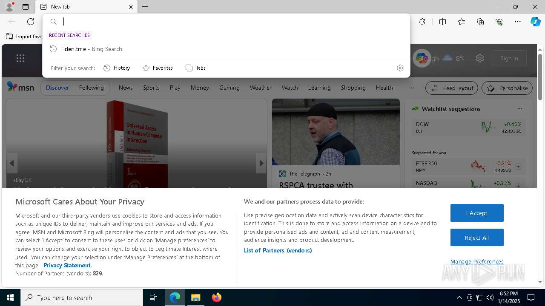Select the Following tab
The image size is (545, 306).
pyautogui.click(x=91, y=88)
